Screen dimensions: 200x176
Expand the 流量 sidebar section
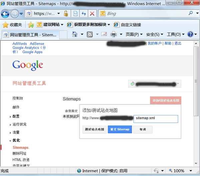pos(16,132)
